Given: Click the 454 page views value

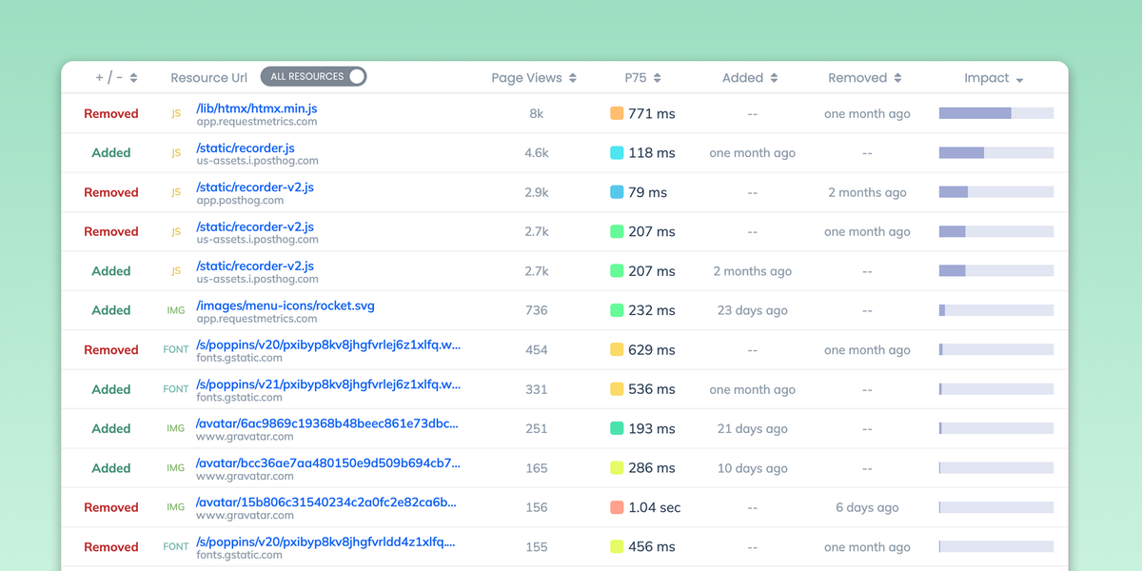Looking at the screenshot, I should (x=537, y=349).
